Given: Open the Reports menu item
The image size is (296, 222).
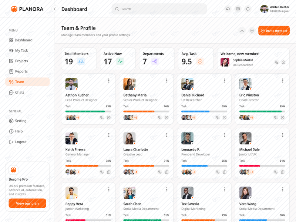Looking at the screenshot, I should 27,71.
